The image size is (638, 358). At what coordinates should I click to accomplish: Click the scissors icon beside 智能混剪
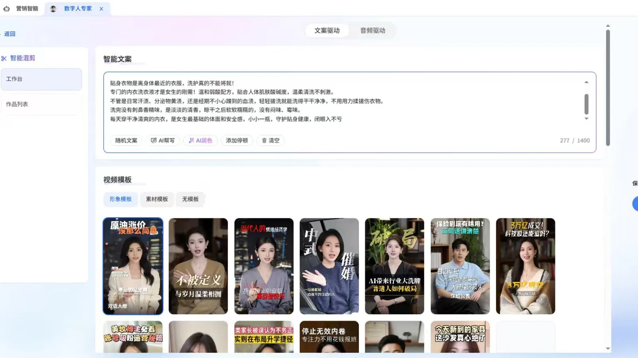4,58
